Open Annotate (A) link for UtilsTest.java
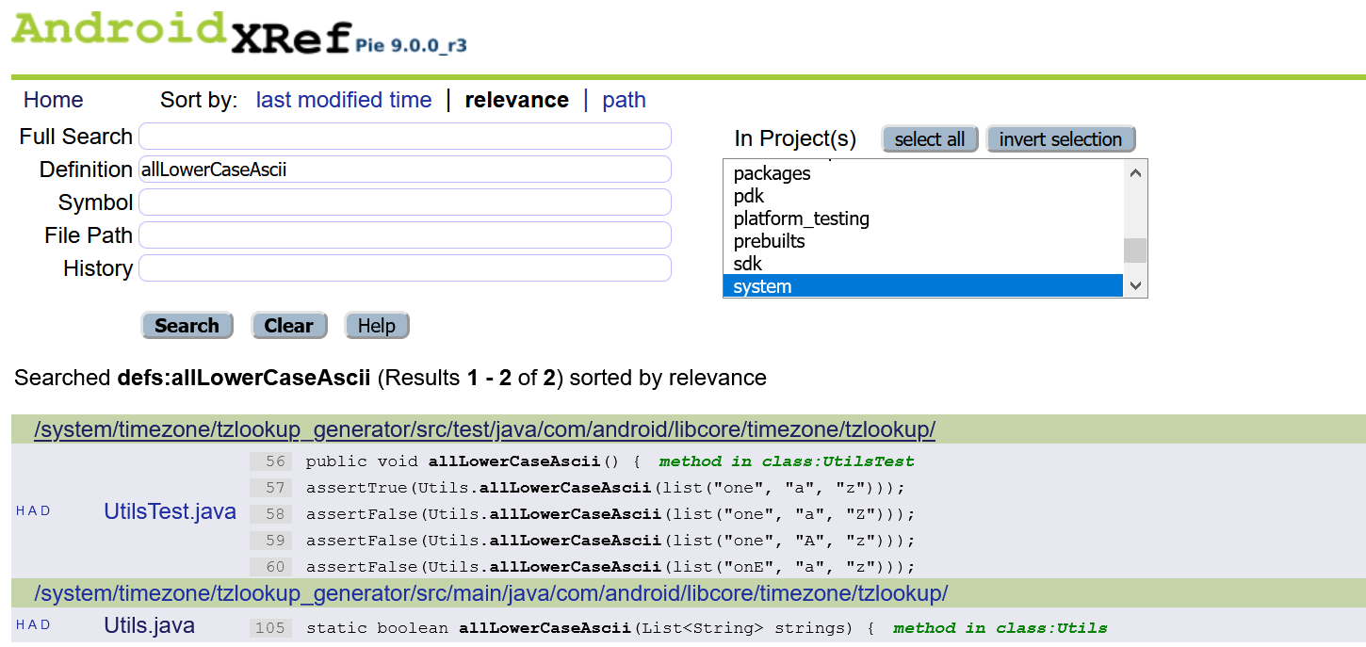Screen dimensions: 1366x647 click(33, 511)
